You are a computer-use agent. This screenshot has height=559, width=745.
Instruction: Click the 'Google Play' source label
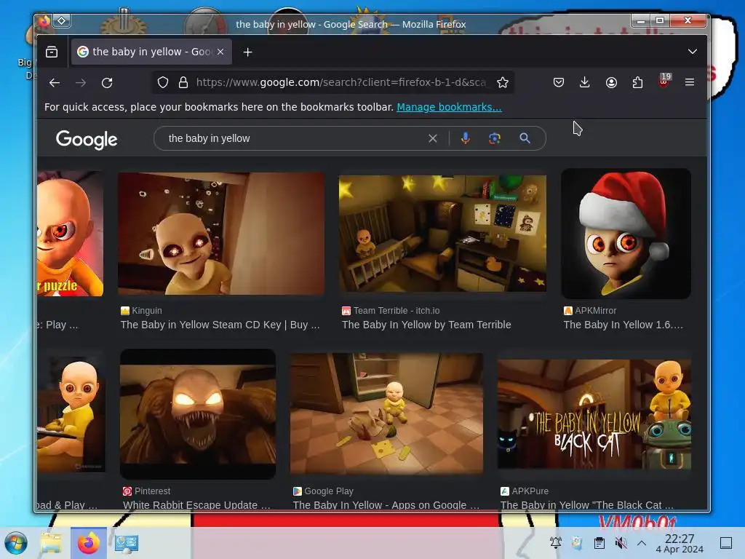click(x=323, y=491)
